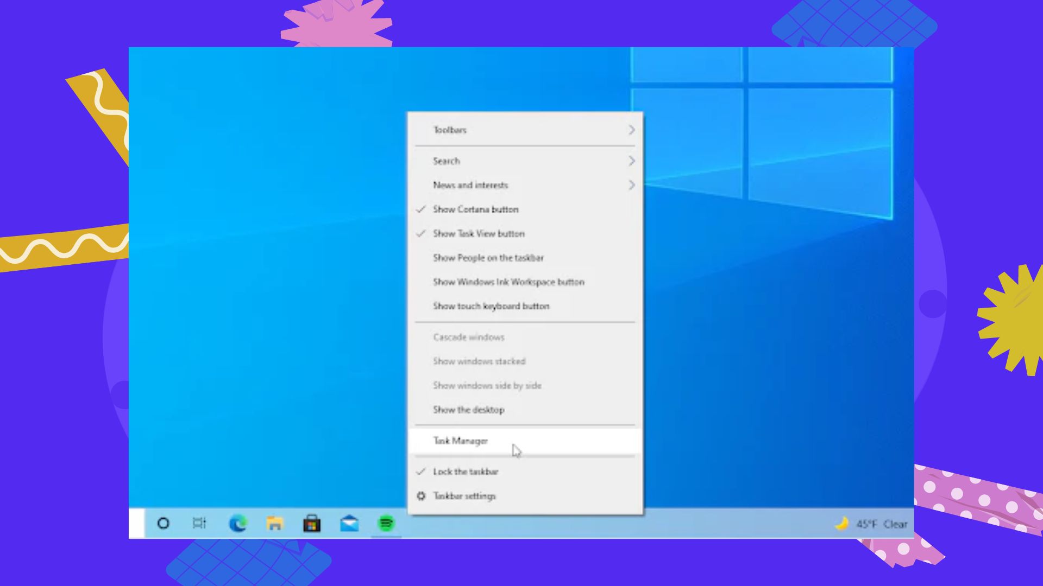Expand the Toolbars submenu arrow
1043x586 pixels.
point(631,130)
